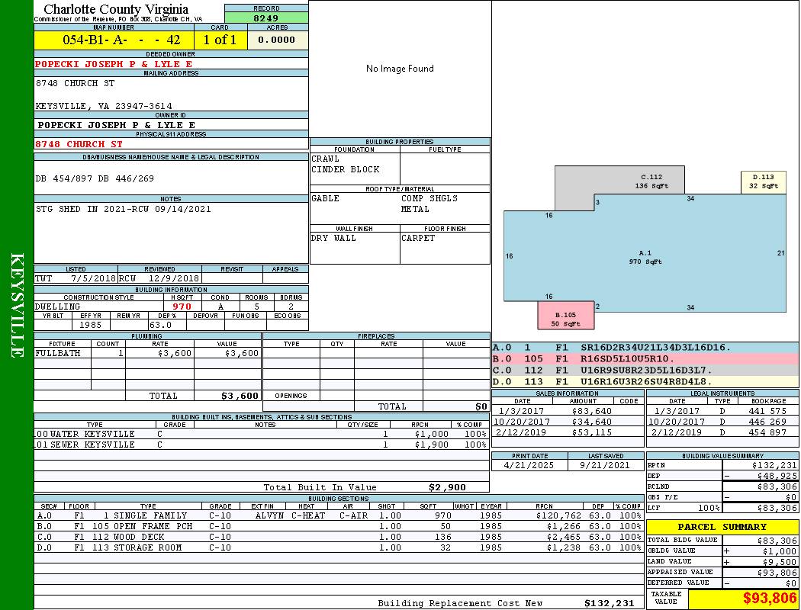This screenshot has height=610, width=801.
Task: Click the No Image Found placeholder
Action: (400, 69)
